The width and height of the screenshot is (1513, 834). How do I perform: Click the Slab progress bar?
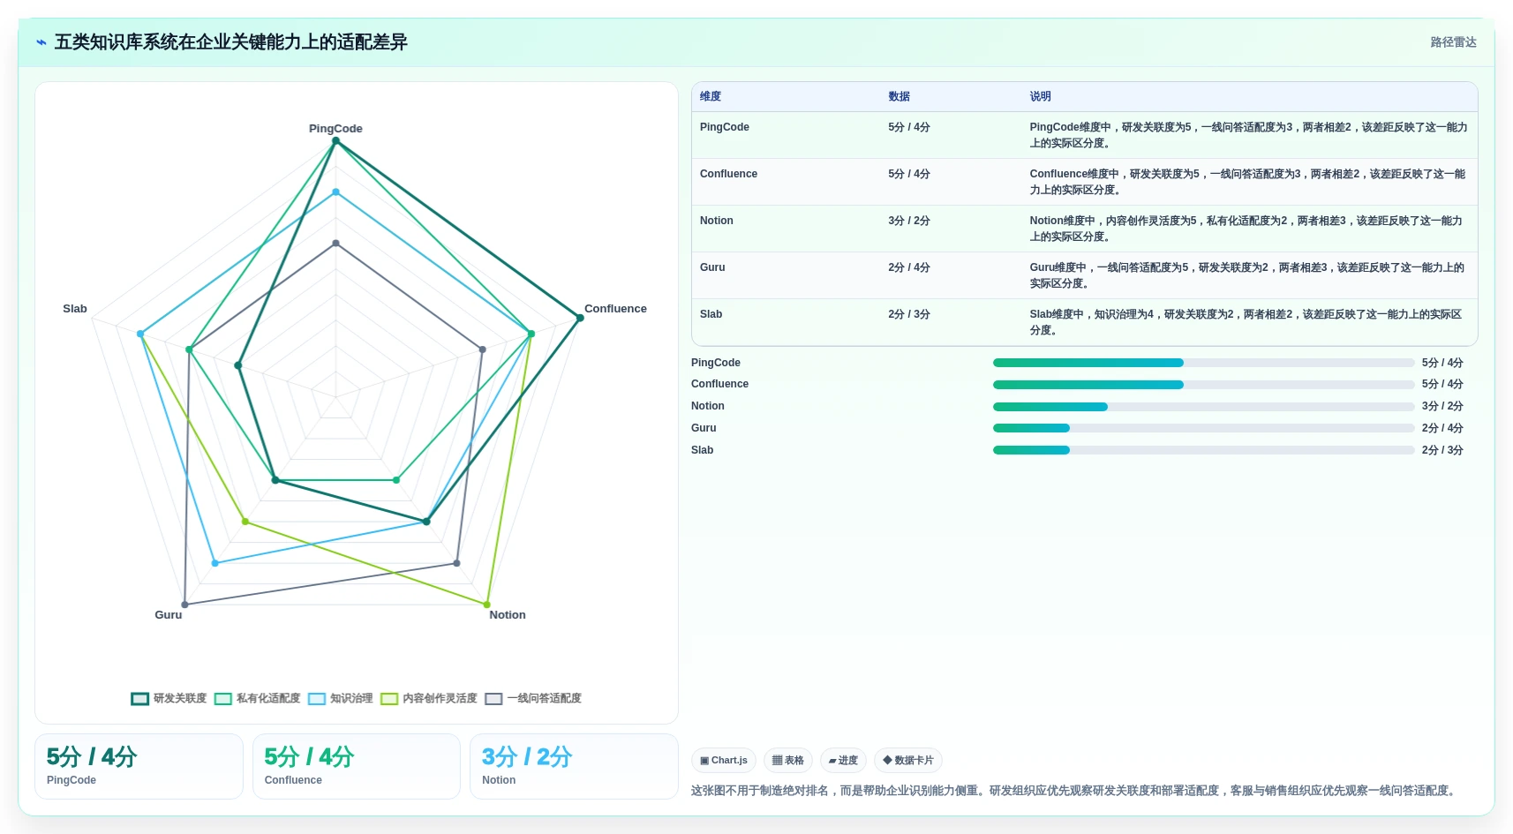click(1204, 450)
